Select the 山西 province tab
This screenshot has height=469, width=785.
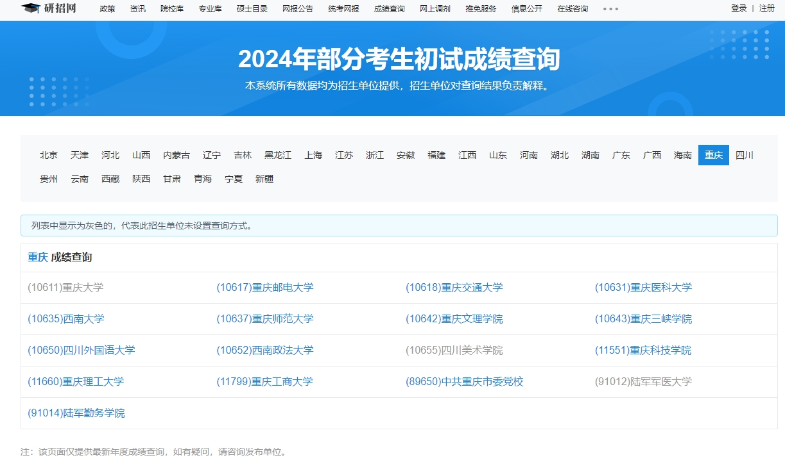pos(141,155)
